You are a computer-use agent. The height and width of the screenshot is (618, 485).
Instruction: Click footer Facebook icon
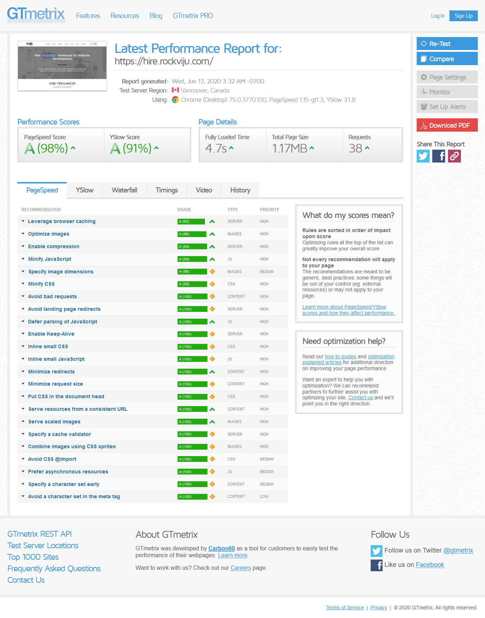[376, 565]
